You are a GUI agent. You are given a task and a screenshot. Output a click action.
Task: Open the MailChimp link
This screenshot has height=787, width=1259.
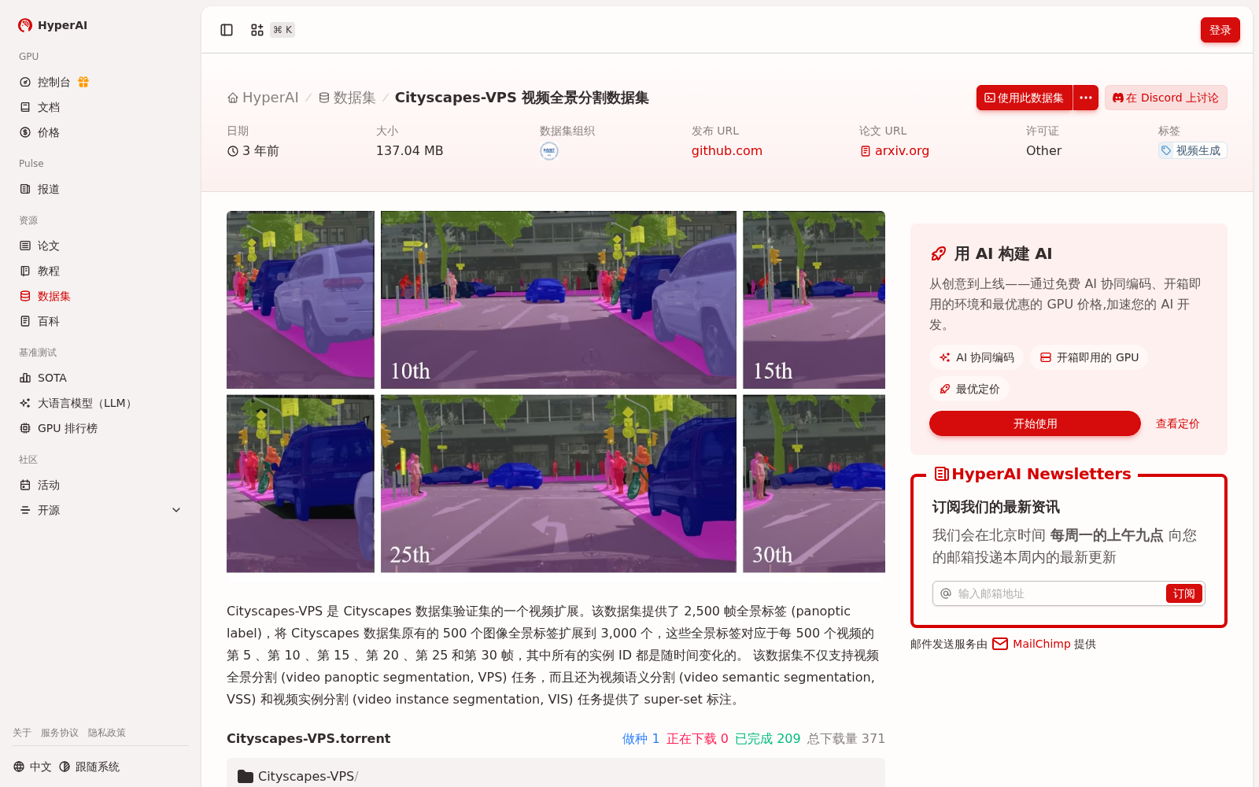pyautogui.click(x=1032, y=644)
